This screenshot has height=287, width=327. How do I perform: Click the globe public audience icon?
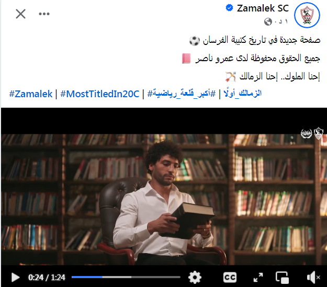[268, 21]
